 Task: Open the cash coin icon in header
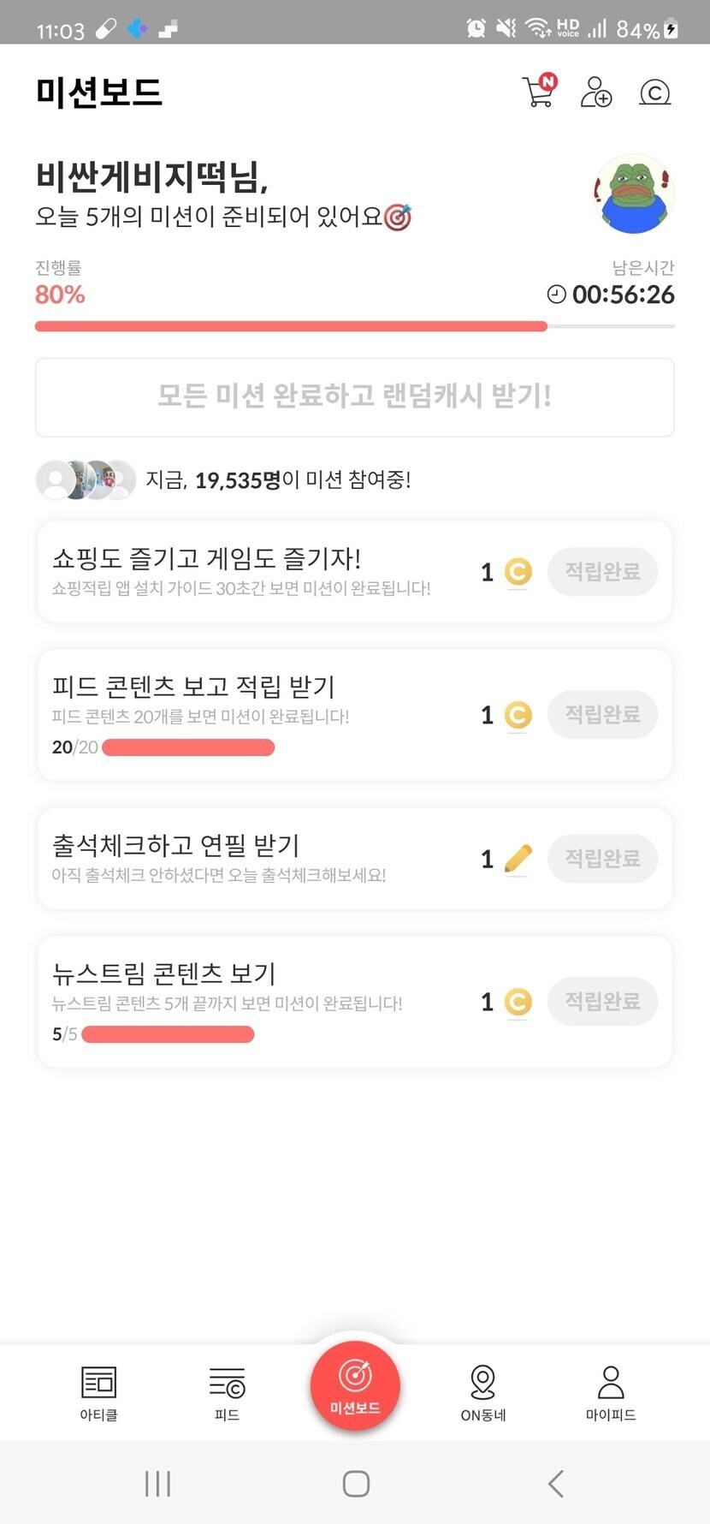(x=654, y=92)
